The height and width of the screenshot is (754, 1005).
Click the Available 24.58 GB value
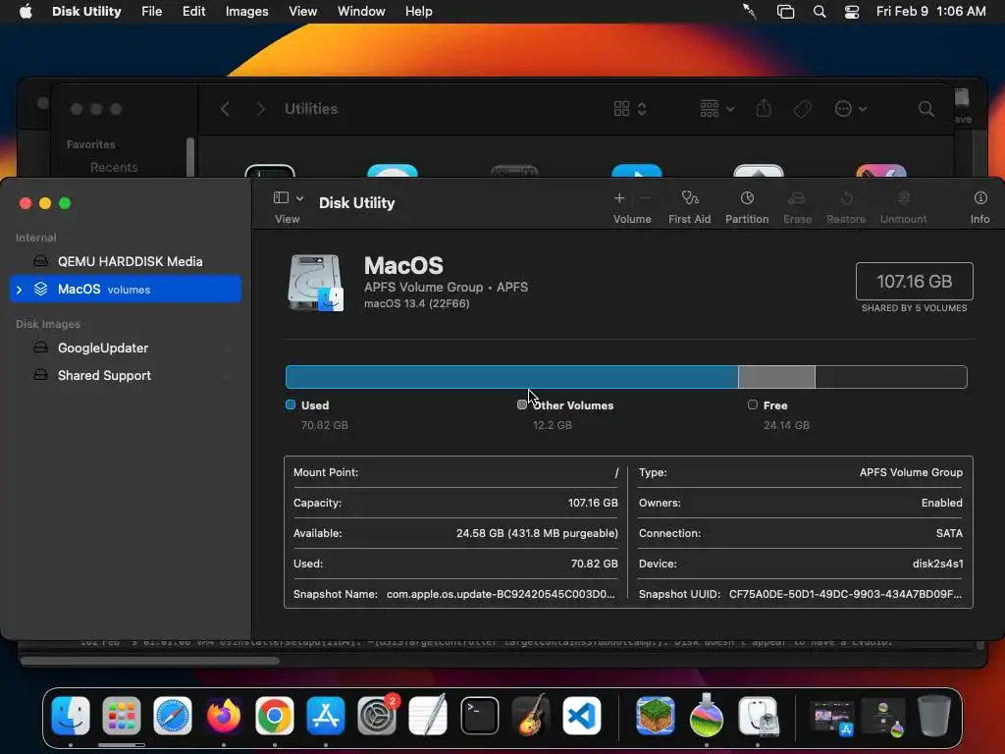(537, 533)
